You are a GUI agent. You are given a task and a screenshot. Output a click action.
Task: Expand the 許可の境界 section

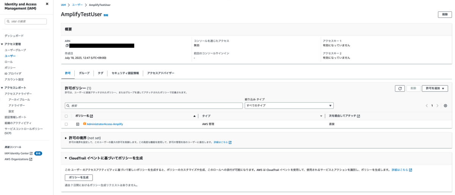tap(66, 138)
